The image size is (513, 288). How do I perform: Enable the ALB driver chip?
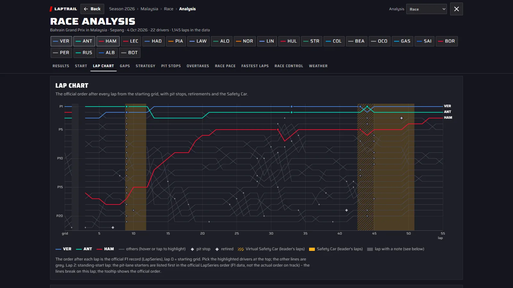click(107, 53)
